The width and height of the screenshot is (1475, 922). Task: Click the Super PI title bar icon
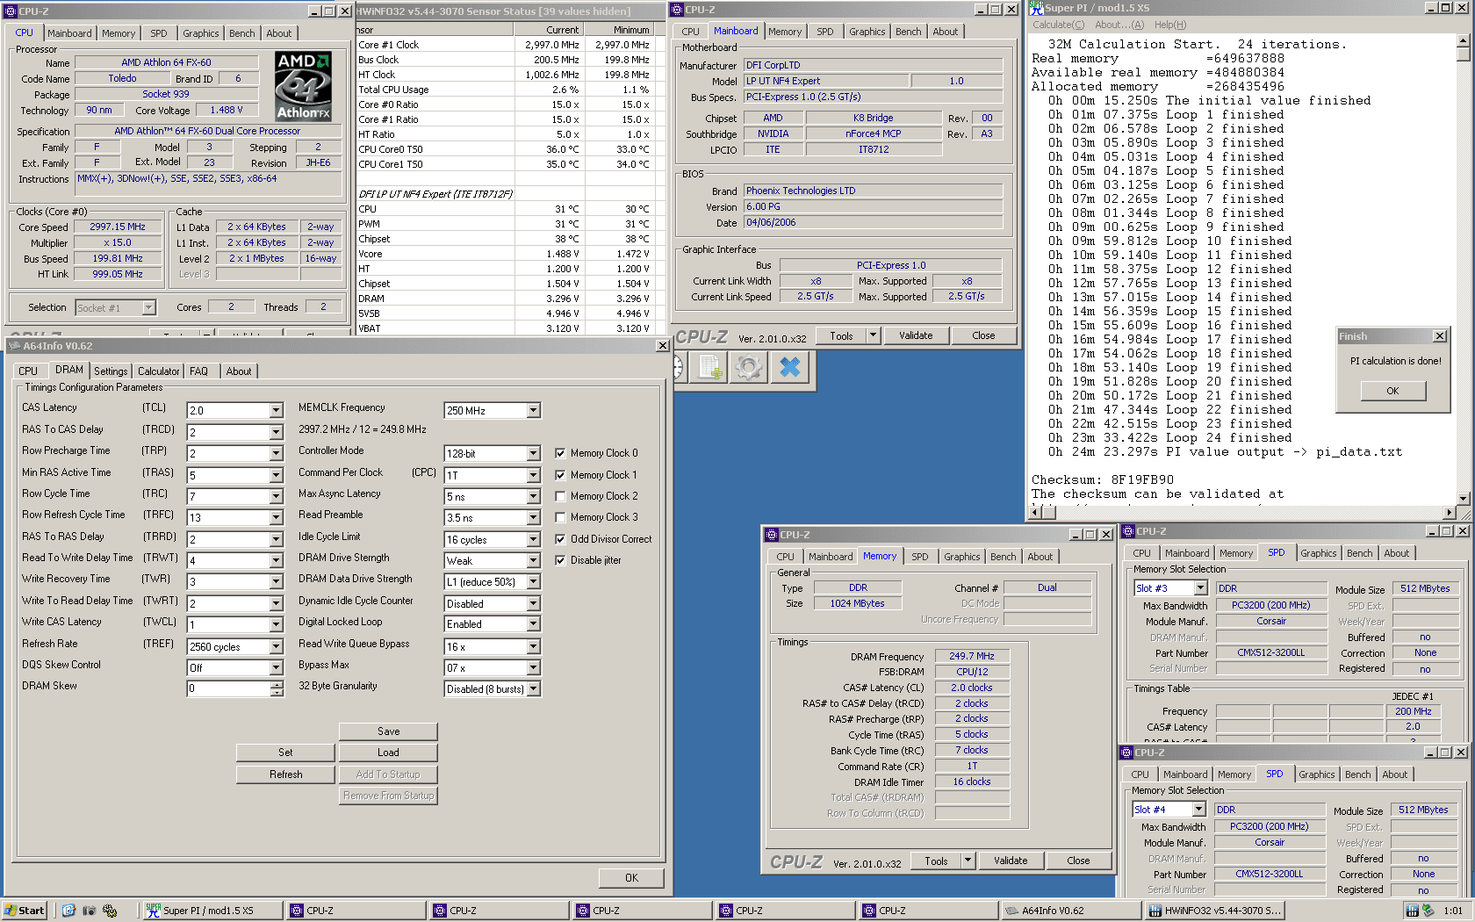point(1037,8)
